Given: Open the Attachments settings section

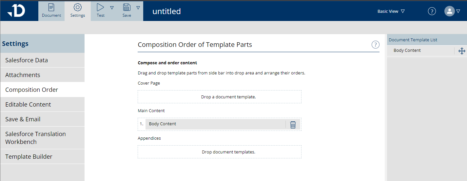Looking at the screenshot, I should (x=23, y=75).
